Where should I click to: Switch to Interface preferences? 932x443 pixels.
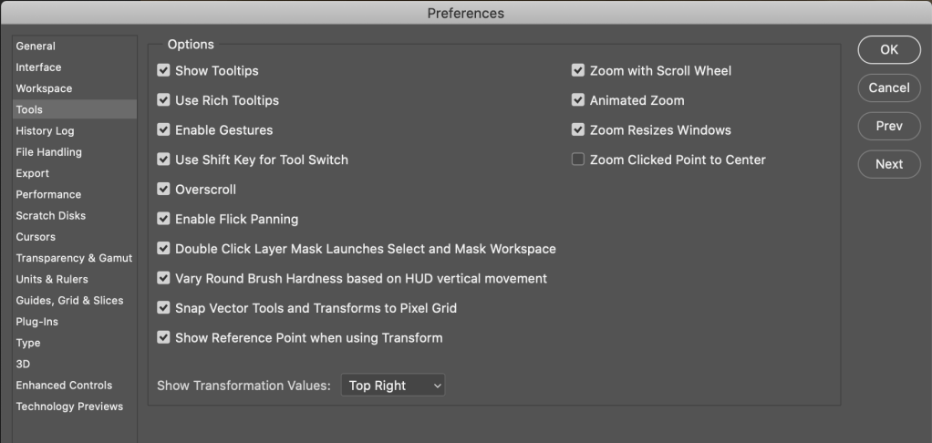click(38, 67)
